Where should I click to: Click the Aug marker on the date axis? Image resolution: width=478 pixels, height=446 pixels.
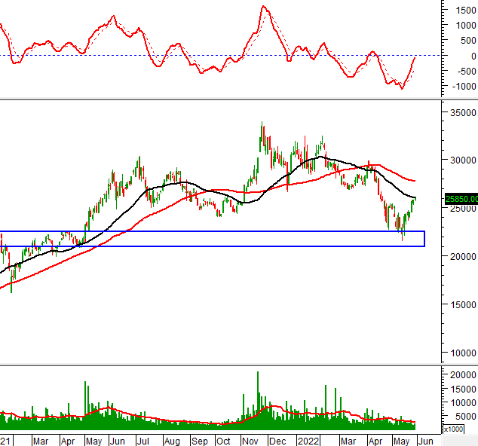[x=173, y=440]
